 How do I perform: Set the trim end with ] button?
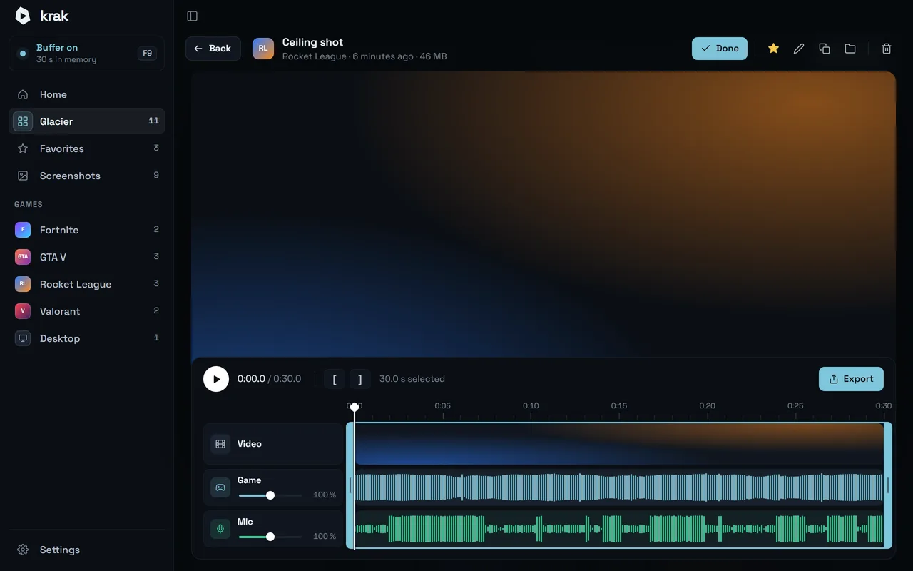point(360,379)
